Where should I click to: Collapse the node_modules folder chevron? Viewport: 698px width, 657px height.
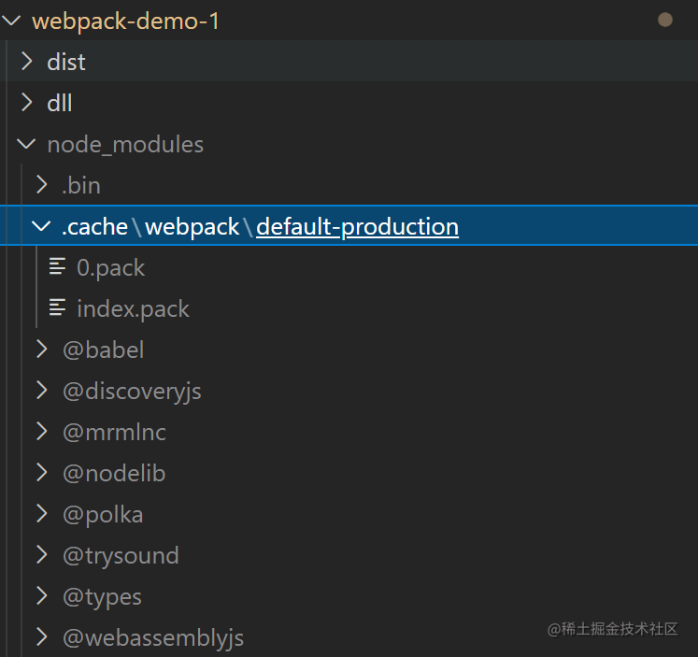(x=26, y=144)
